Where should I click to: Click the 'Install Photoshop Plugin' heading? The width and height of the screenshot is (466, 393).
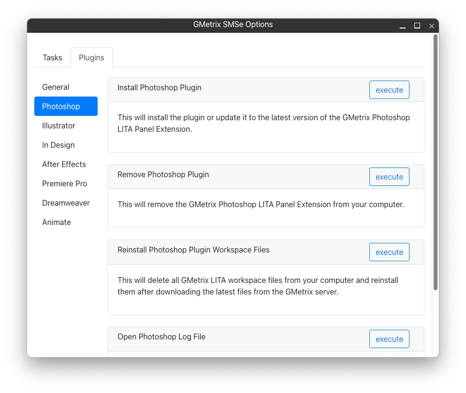point(160,87)
